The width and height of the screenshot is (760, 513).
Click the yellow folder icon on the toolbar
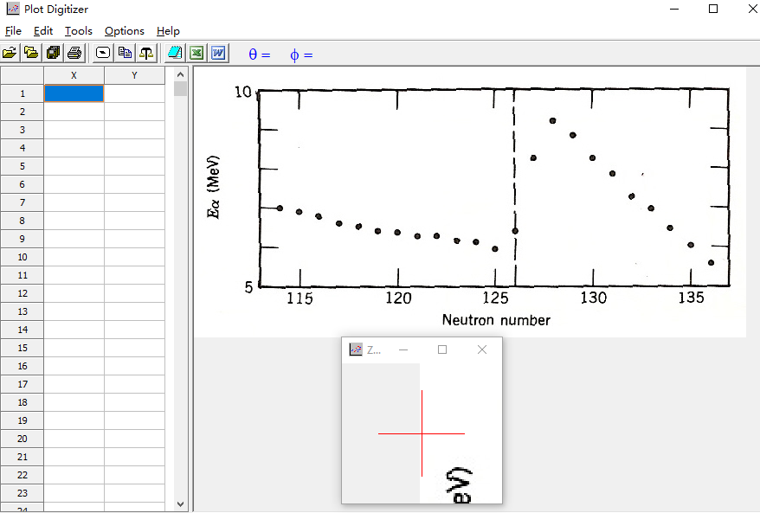click(31, 52)
